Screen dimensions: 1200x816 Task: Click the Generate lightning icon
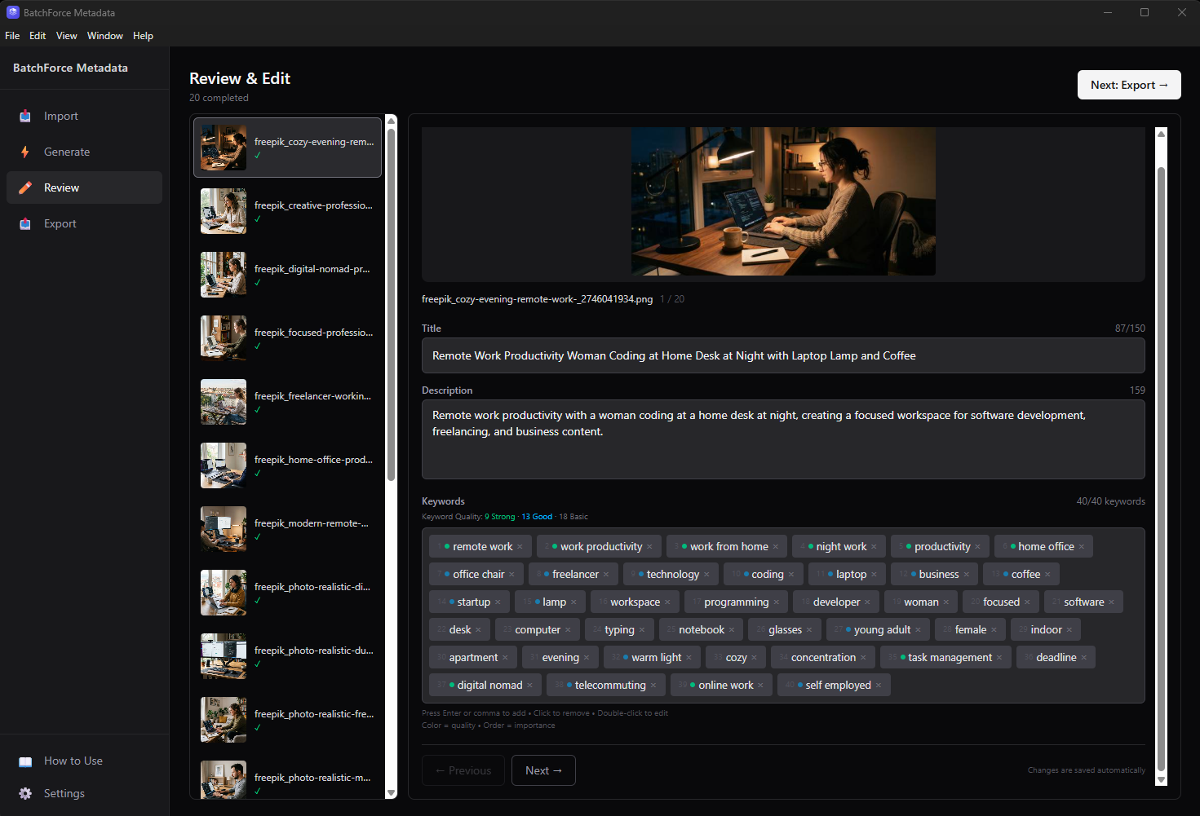(25, 152)
